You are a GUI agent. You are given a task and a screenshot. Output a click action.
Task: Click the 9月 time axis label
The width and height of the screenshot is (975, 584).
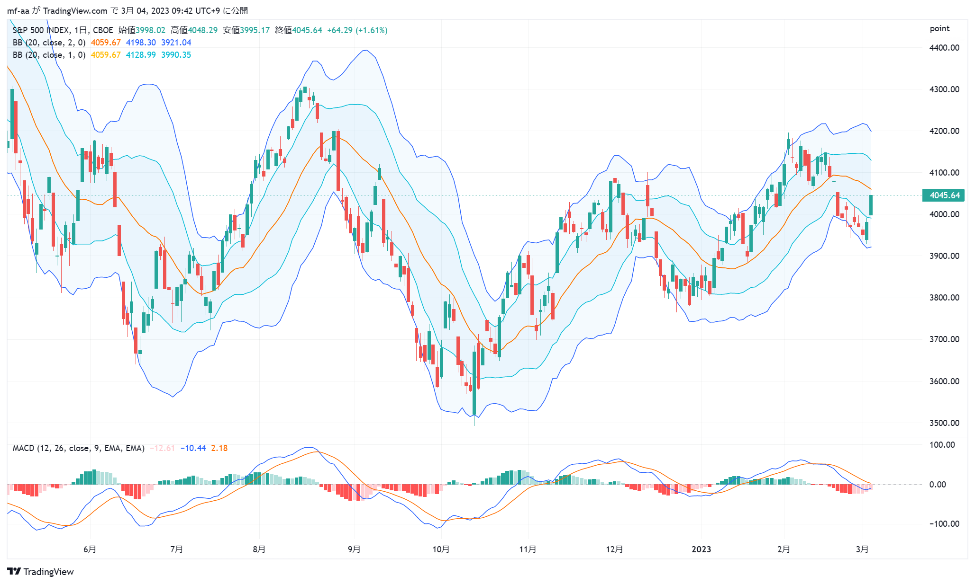tap(354, 549)
